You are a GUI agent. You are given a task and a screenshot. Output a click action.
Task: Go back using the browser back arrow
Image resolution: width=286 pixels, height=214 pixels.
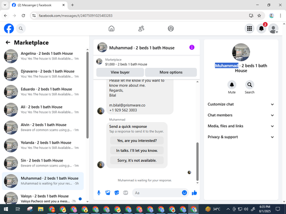(x=6, y=15)
